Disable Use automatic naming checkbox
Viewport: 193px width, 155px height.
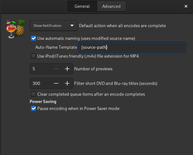(33, 38)
